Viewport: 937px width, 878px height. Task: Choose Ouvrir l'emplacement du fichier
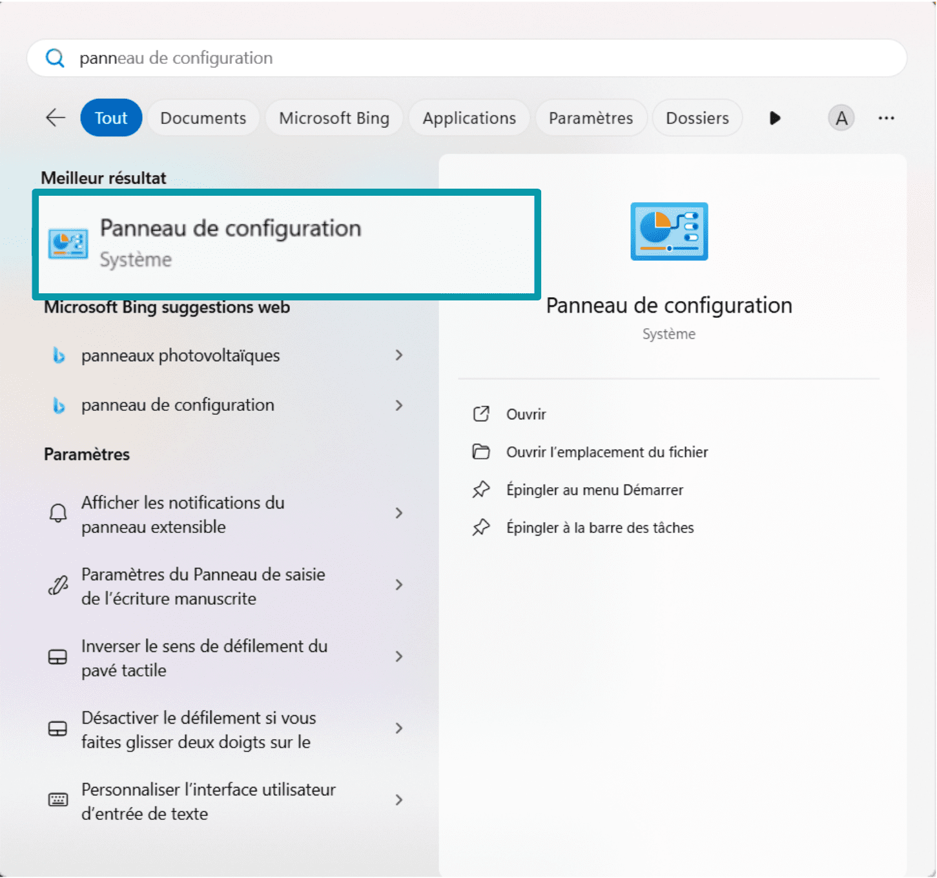pos(606,452)
